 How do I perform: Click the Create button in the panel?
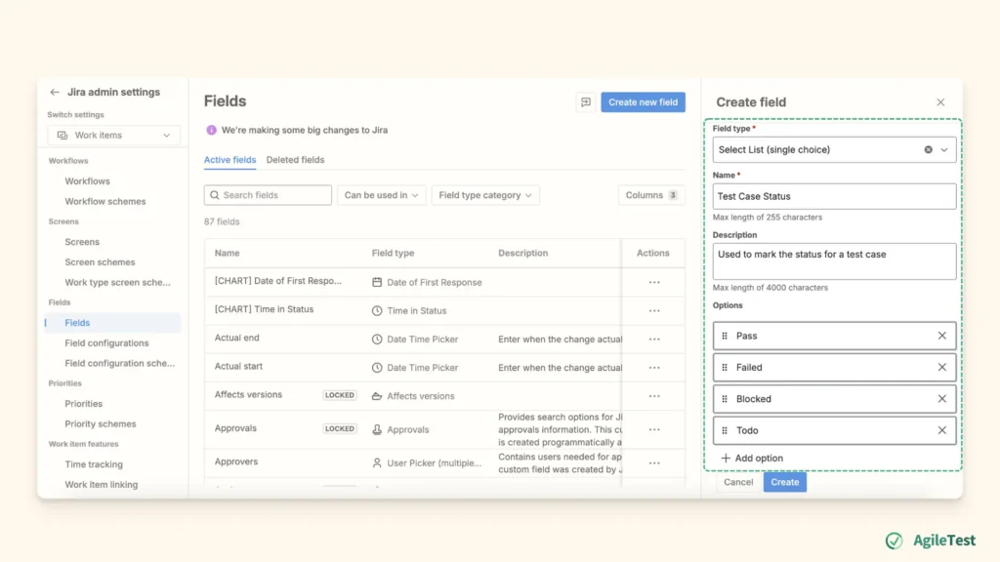click(x=784, y=482)
